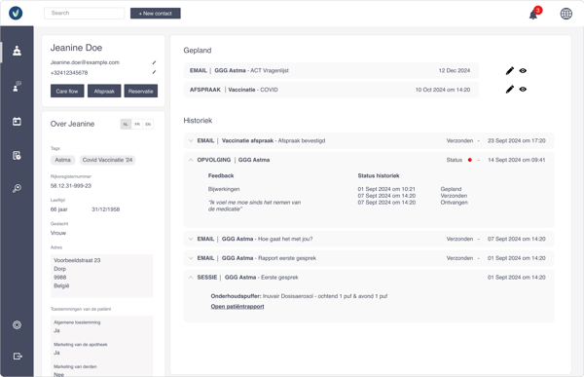Click the 23 Sept 2024 om 17:20 timestamp
The width and height of the screenshot is (584, 377).
517,140
